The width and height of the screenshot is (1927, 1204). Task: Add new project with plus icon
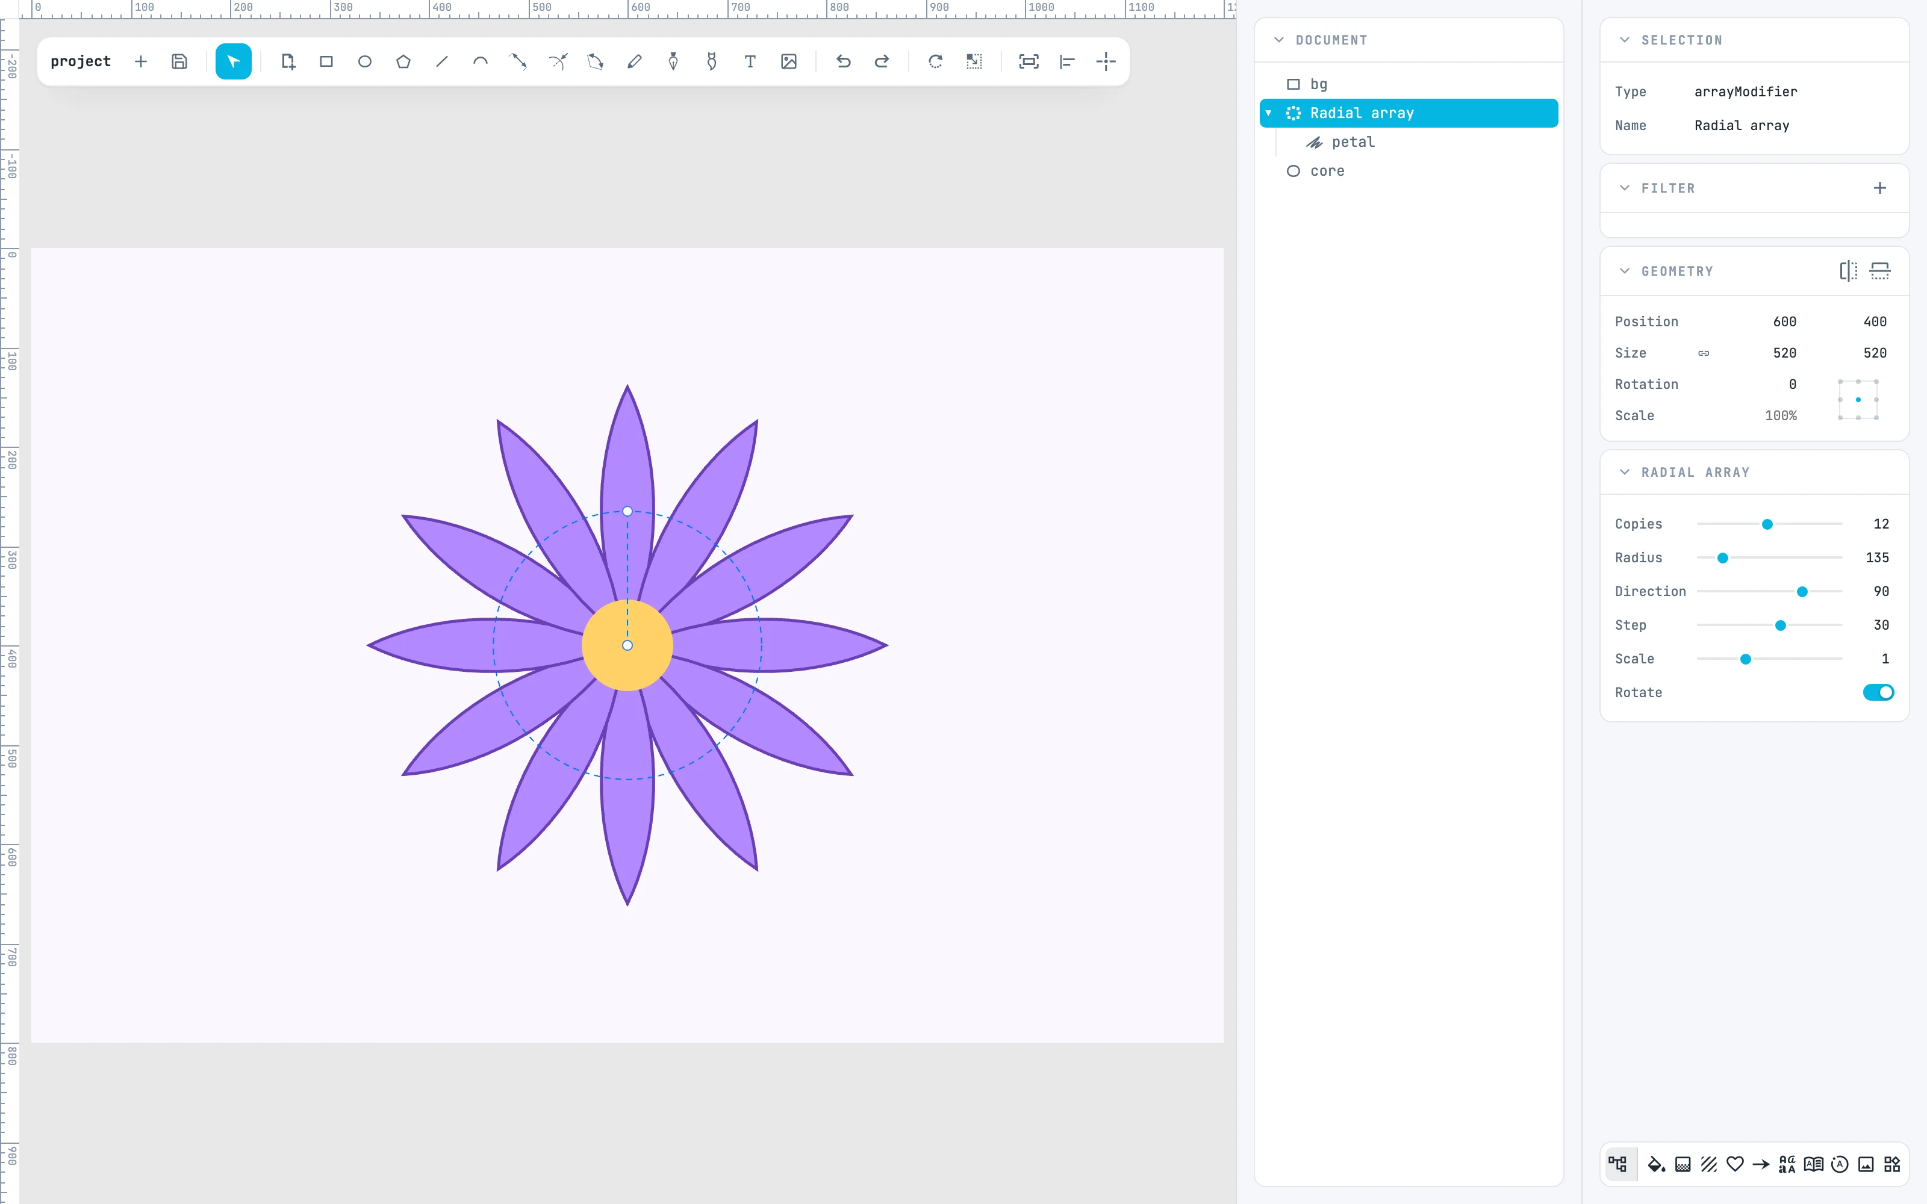coord(141,61)
